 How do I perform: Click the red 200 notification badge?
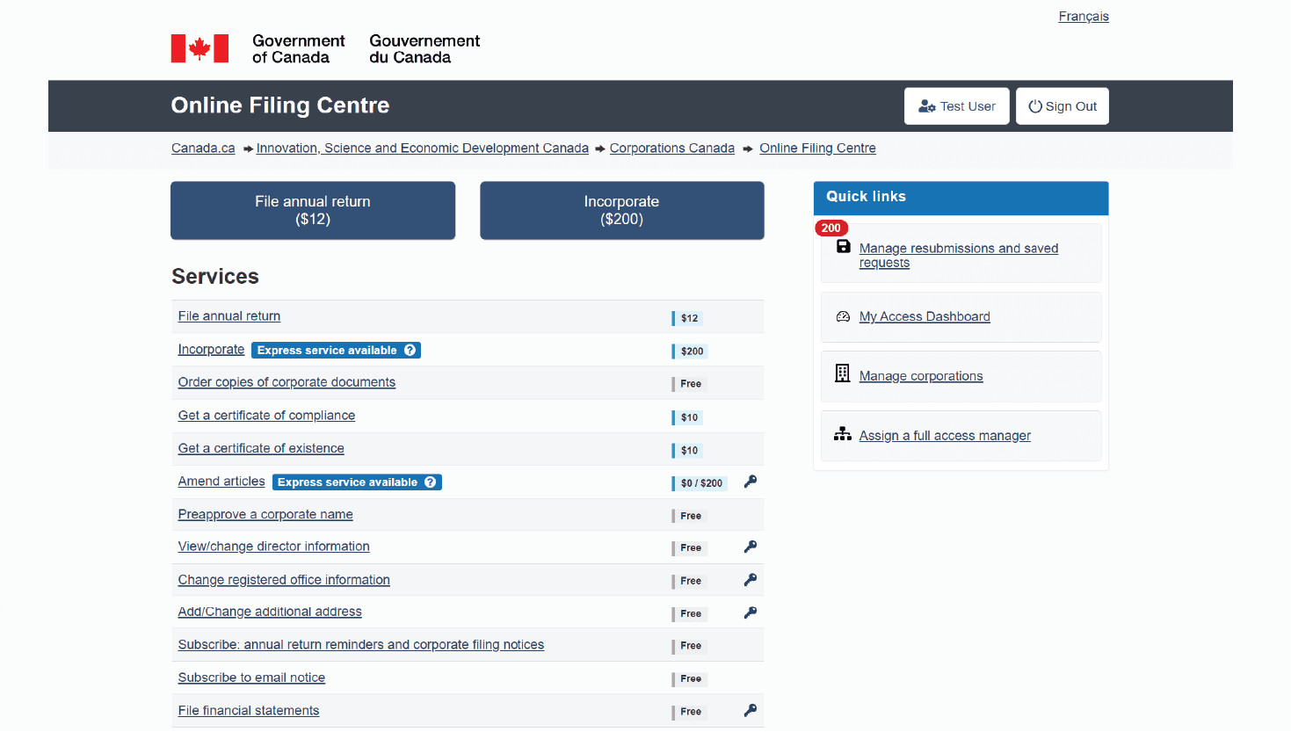point(830,228)
